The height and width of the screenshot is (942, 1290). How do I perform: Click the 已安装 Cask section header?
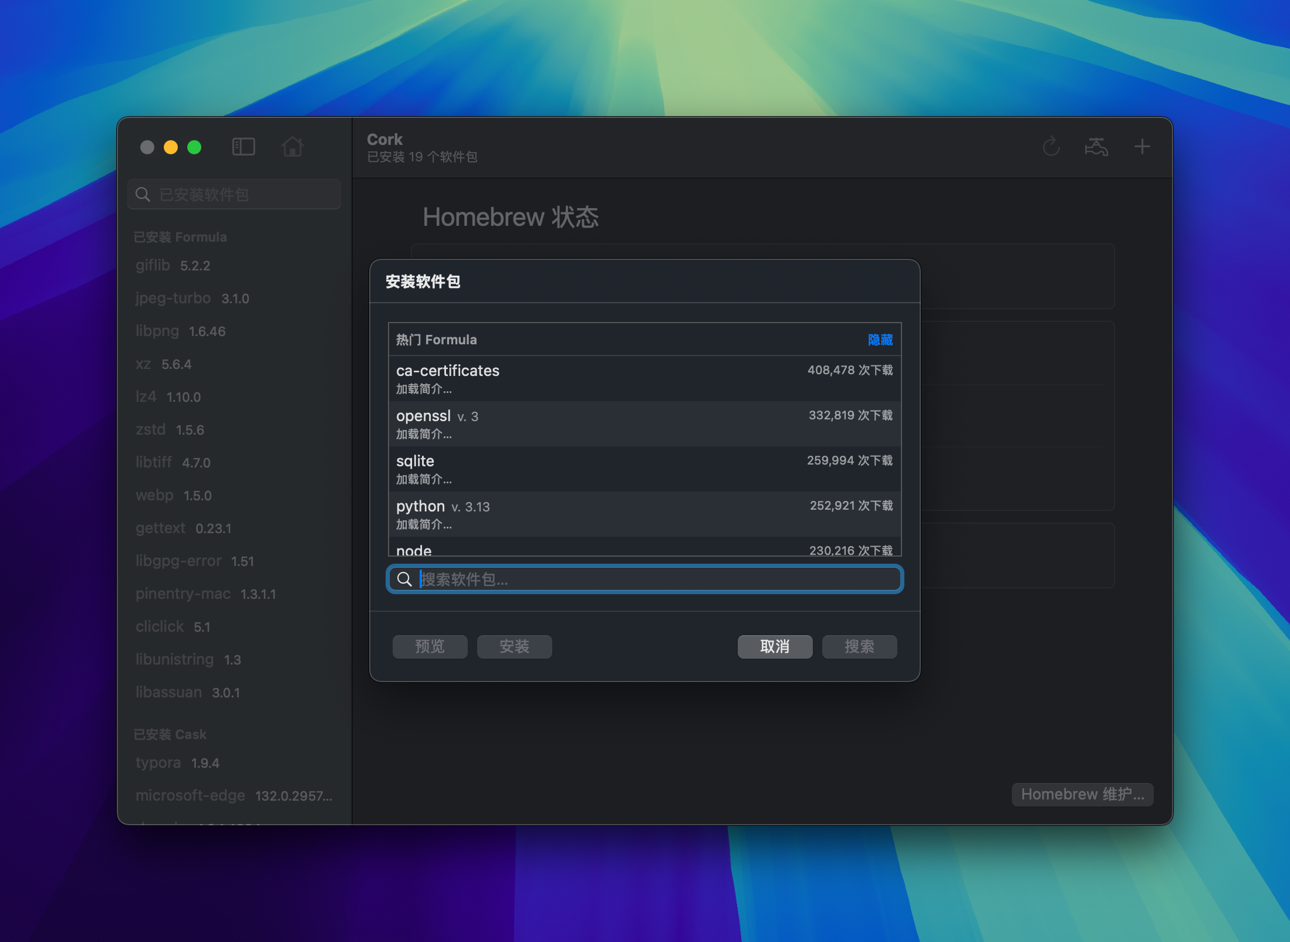point(170,734)
